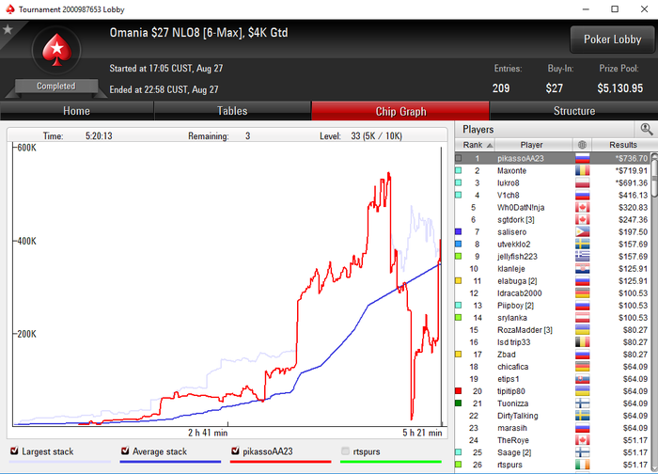Click the 2 h 41 min axis marker
The height and width of the screenshot is (474, 658).
pyautogui.click(x=208, y=433)
